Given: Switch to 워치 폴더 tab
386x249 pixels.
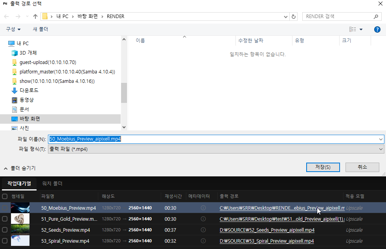Looking at the screenshot, I should click(52, 184).
